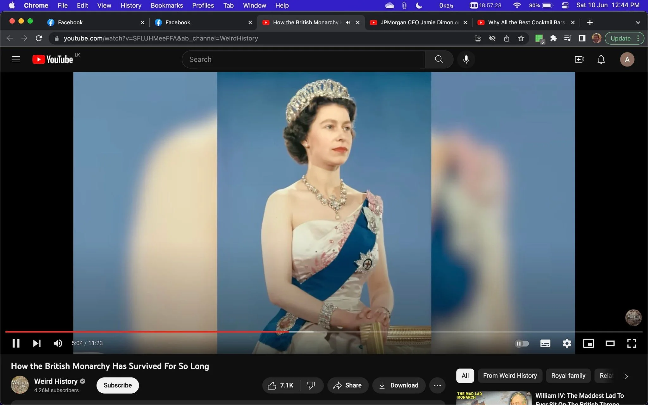Dislike this video
Viewport: 648px width, 405px height.
point(311,385)
